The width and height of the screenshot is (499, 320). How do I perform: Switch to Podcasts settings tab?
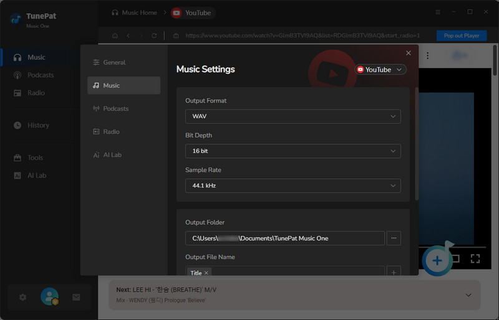pyautogui.click(x=115, y=108)
